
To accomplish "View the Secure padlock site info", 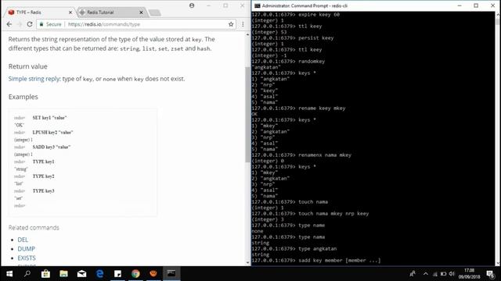I will point(50,24).
